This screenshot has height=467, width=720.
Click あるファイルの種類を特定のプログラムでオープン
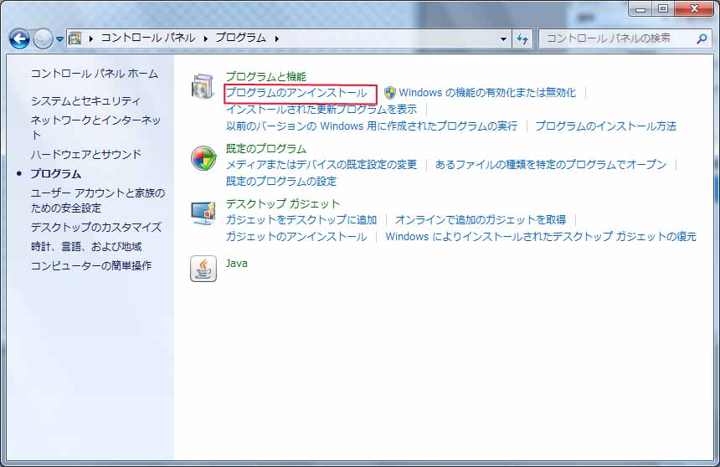551,164
